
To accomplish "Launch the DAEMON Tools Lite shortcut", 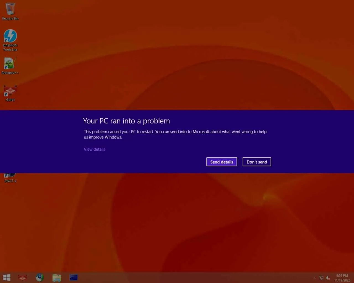I will tap(10, 40).
